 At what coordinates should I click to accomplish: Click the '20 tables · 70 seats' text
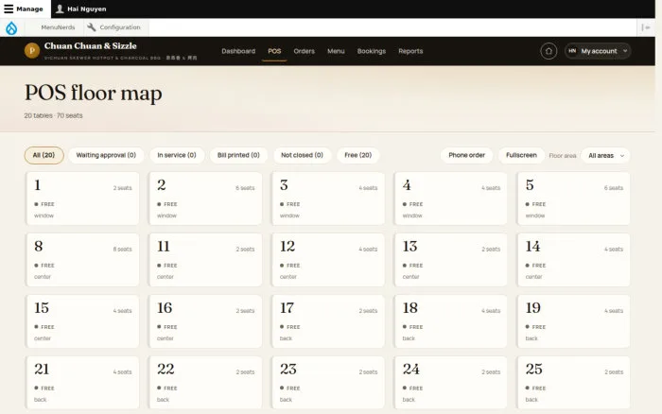[x=53, y=115]
